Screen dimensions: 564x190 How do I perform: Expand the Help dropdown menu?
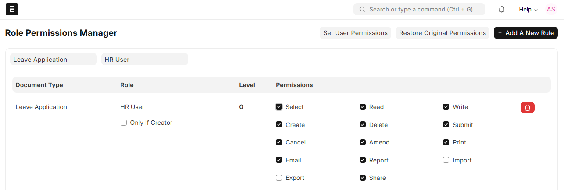[528, 9]
